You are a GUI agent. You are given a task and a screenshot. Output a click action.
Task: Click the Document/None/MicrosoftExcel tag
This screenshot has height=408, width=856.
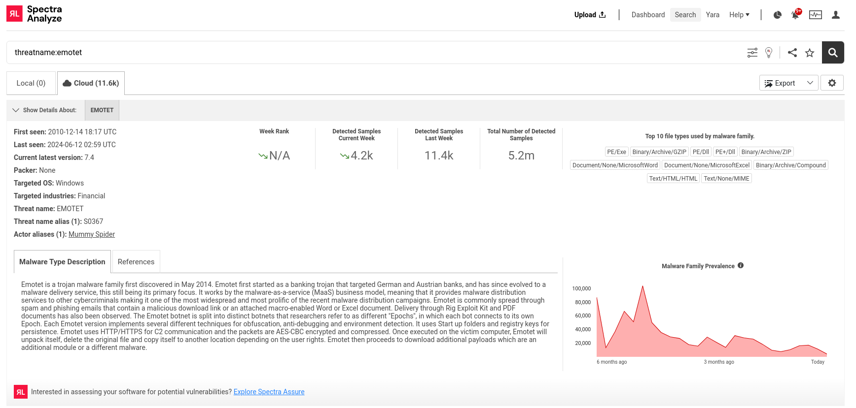tap(707, 165)
